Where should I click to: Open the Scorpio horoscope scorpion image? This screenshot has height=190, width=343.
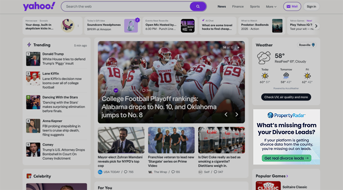(x=67, y=25)
